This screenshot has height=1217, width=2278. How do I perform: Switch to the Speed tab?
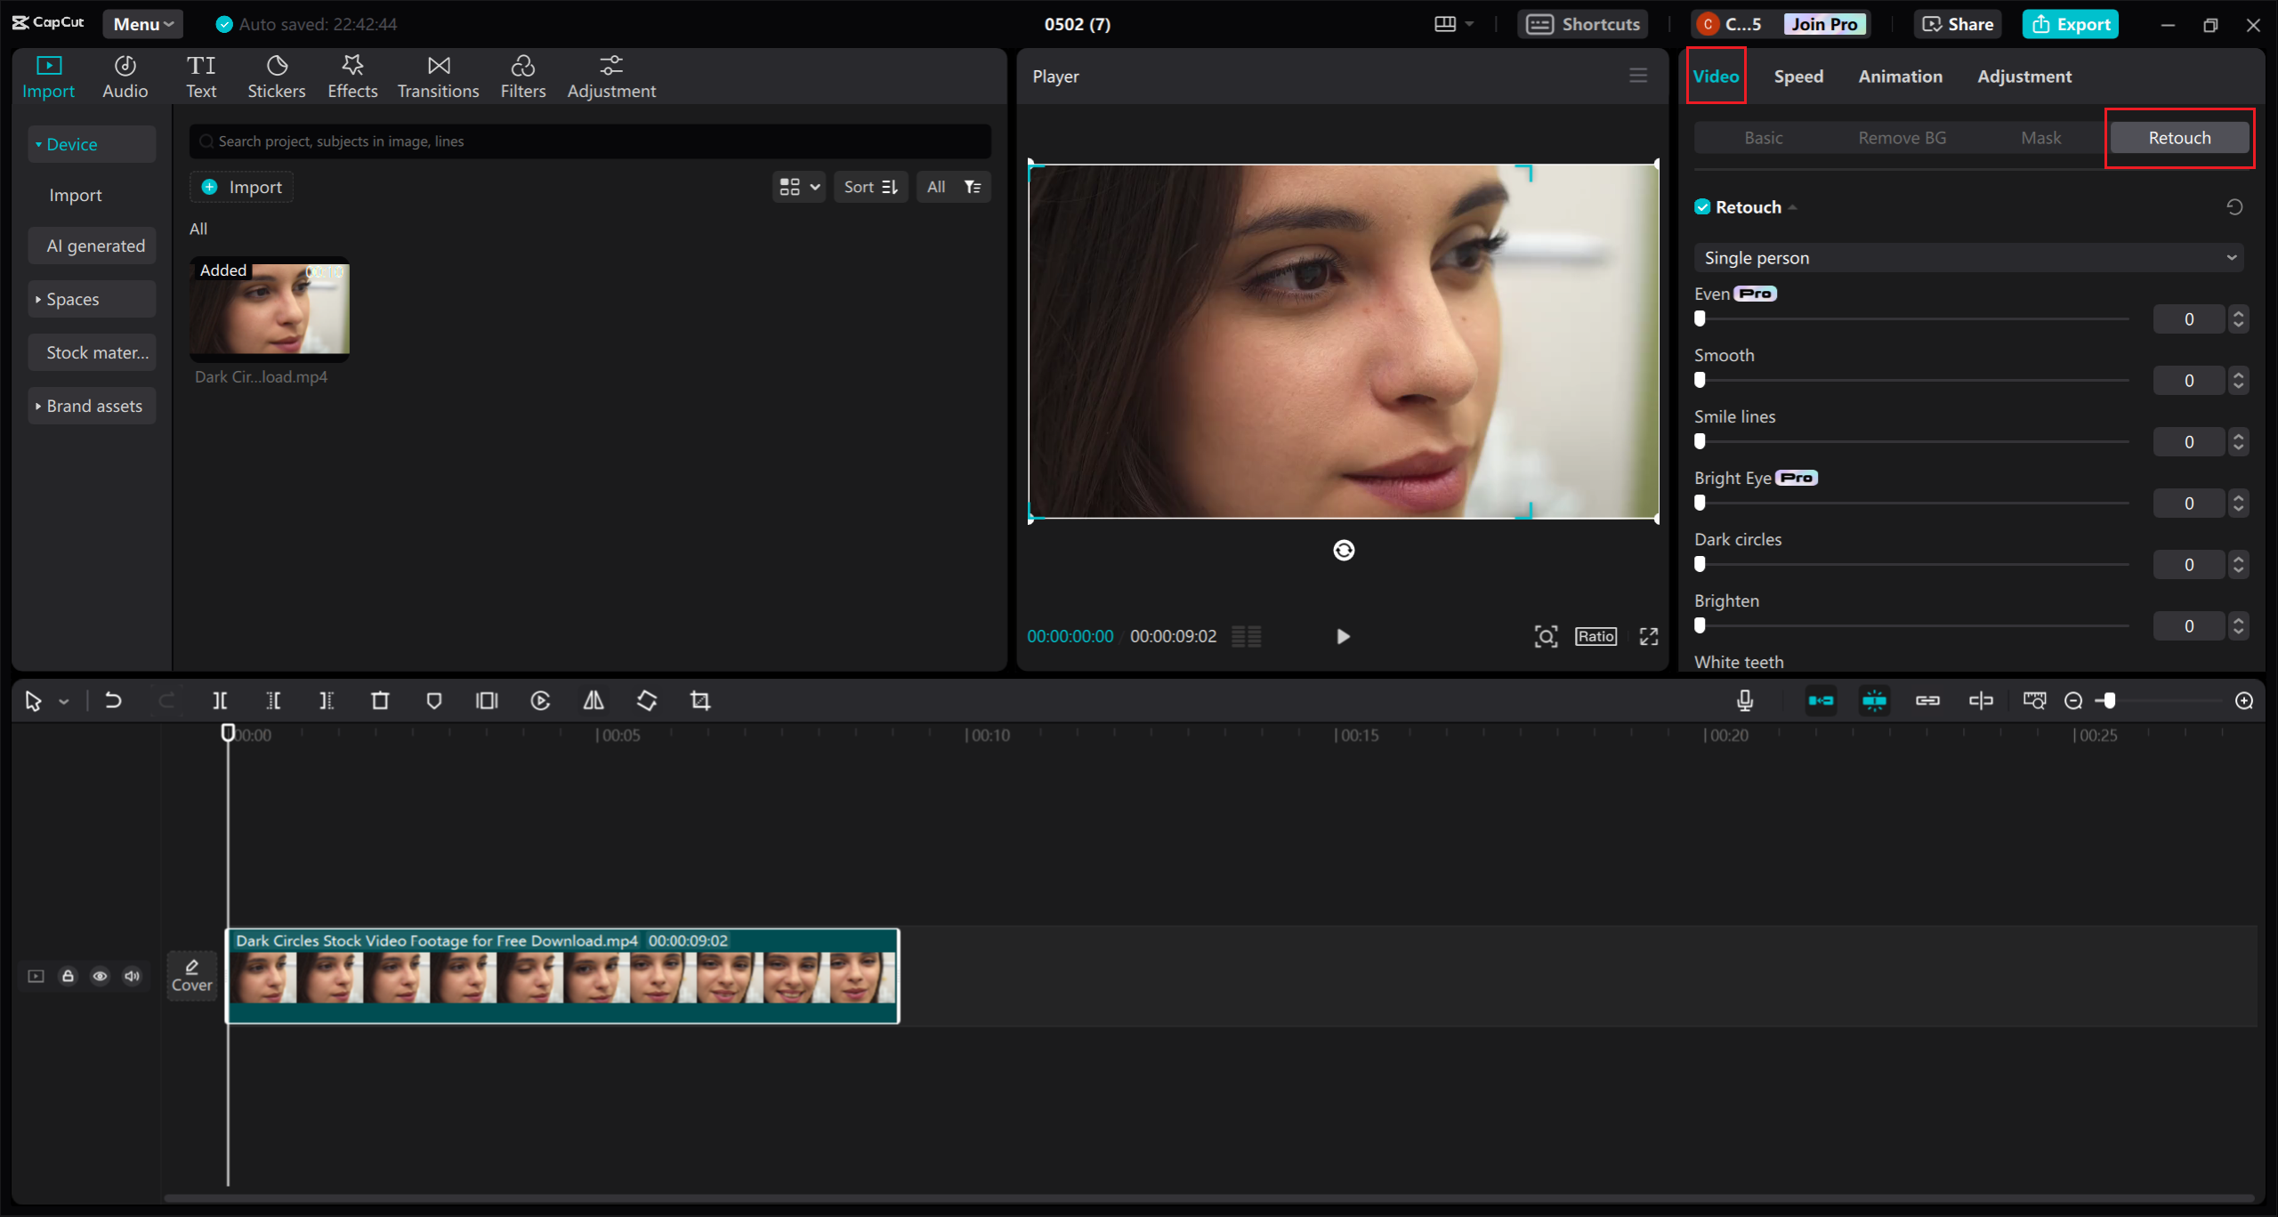tap(1797, 76)
